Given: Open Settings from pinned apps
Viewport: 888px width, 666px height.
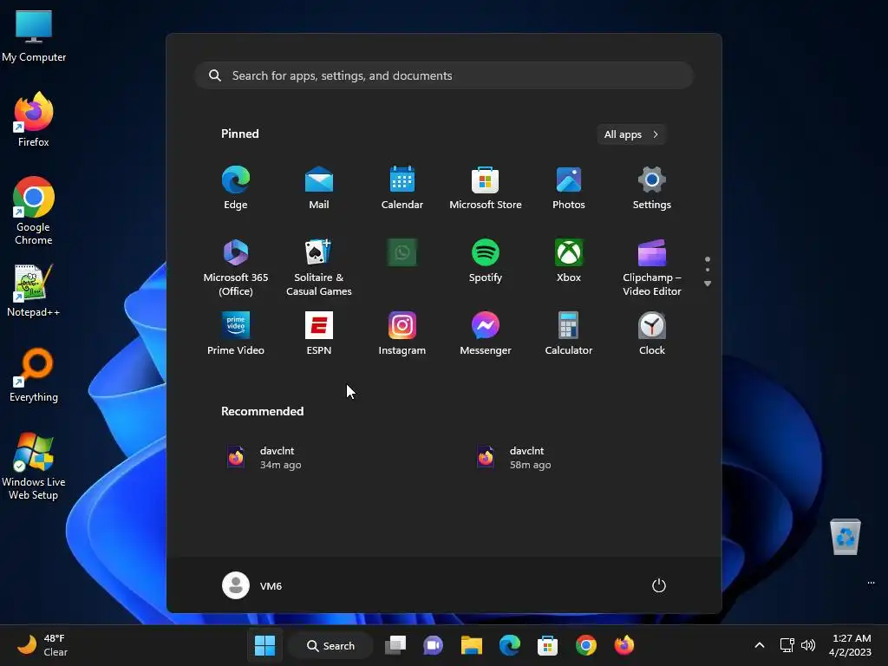Looking at the screenshot, I should click(x=652, y=188).
